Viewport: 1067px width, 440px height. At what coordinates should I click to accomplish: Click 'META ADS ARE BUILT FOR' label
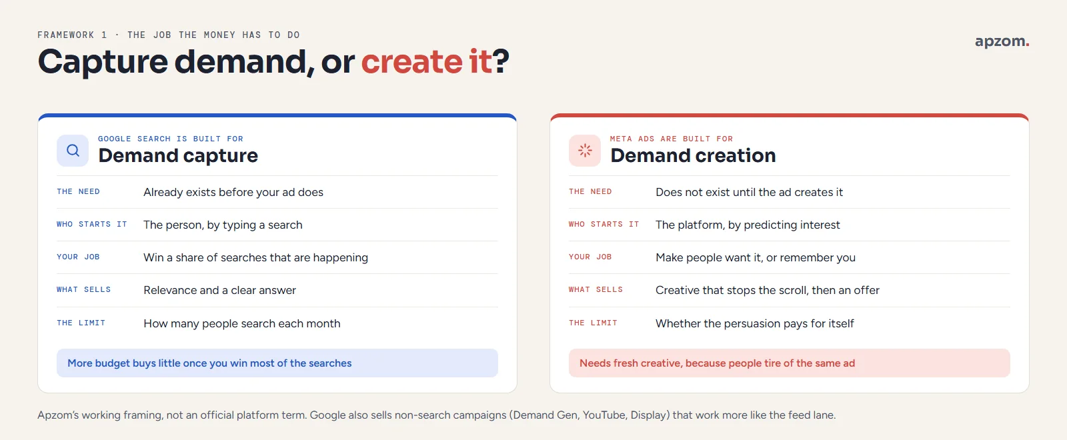[672, 139]
